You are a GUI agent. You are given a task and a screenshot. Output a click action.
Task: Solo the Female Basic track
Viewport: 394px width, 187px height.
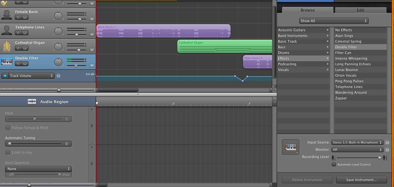point(25,17)
